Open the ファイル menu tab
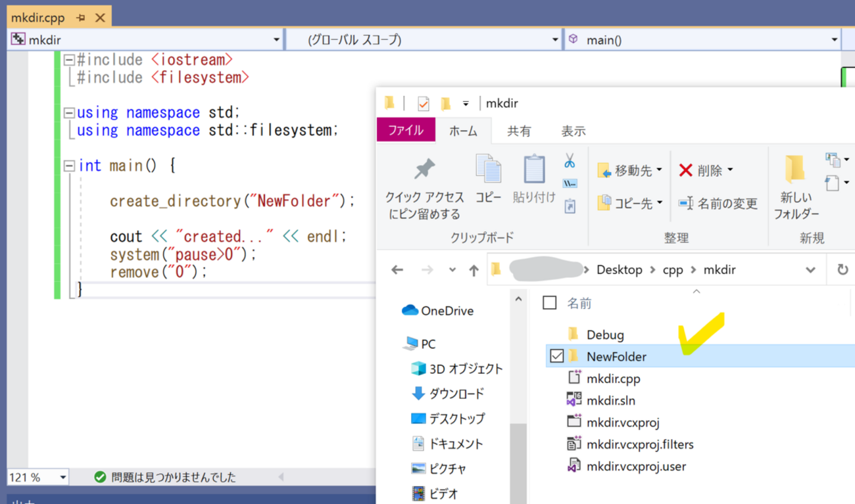 click(x=405, y=131)
